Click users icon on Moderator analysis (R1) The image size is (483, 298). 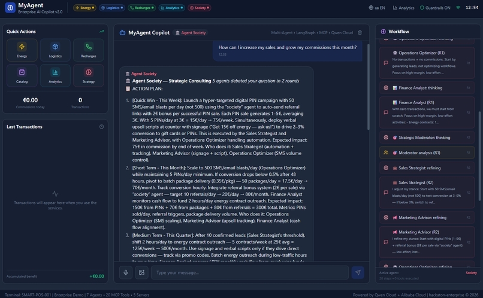point(386,153)
